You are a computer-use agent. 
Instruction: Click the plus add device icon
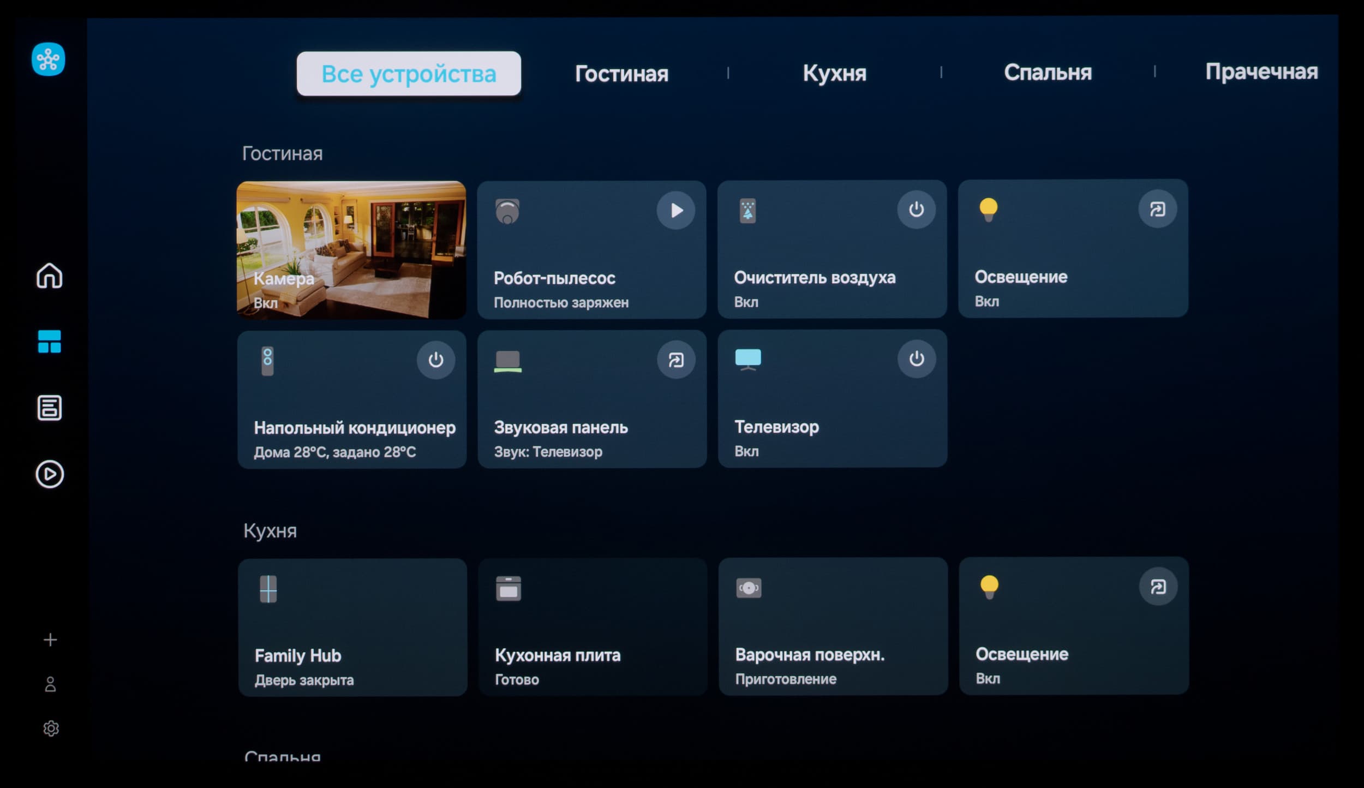point(50,640)
